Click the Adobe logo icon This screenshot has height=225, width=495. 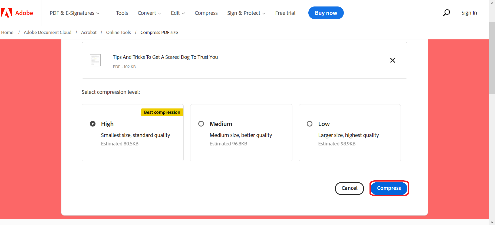pos(7,13)
